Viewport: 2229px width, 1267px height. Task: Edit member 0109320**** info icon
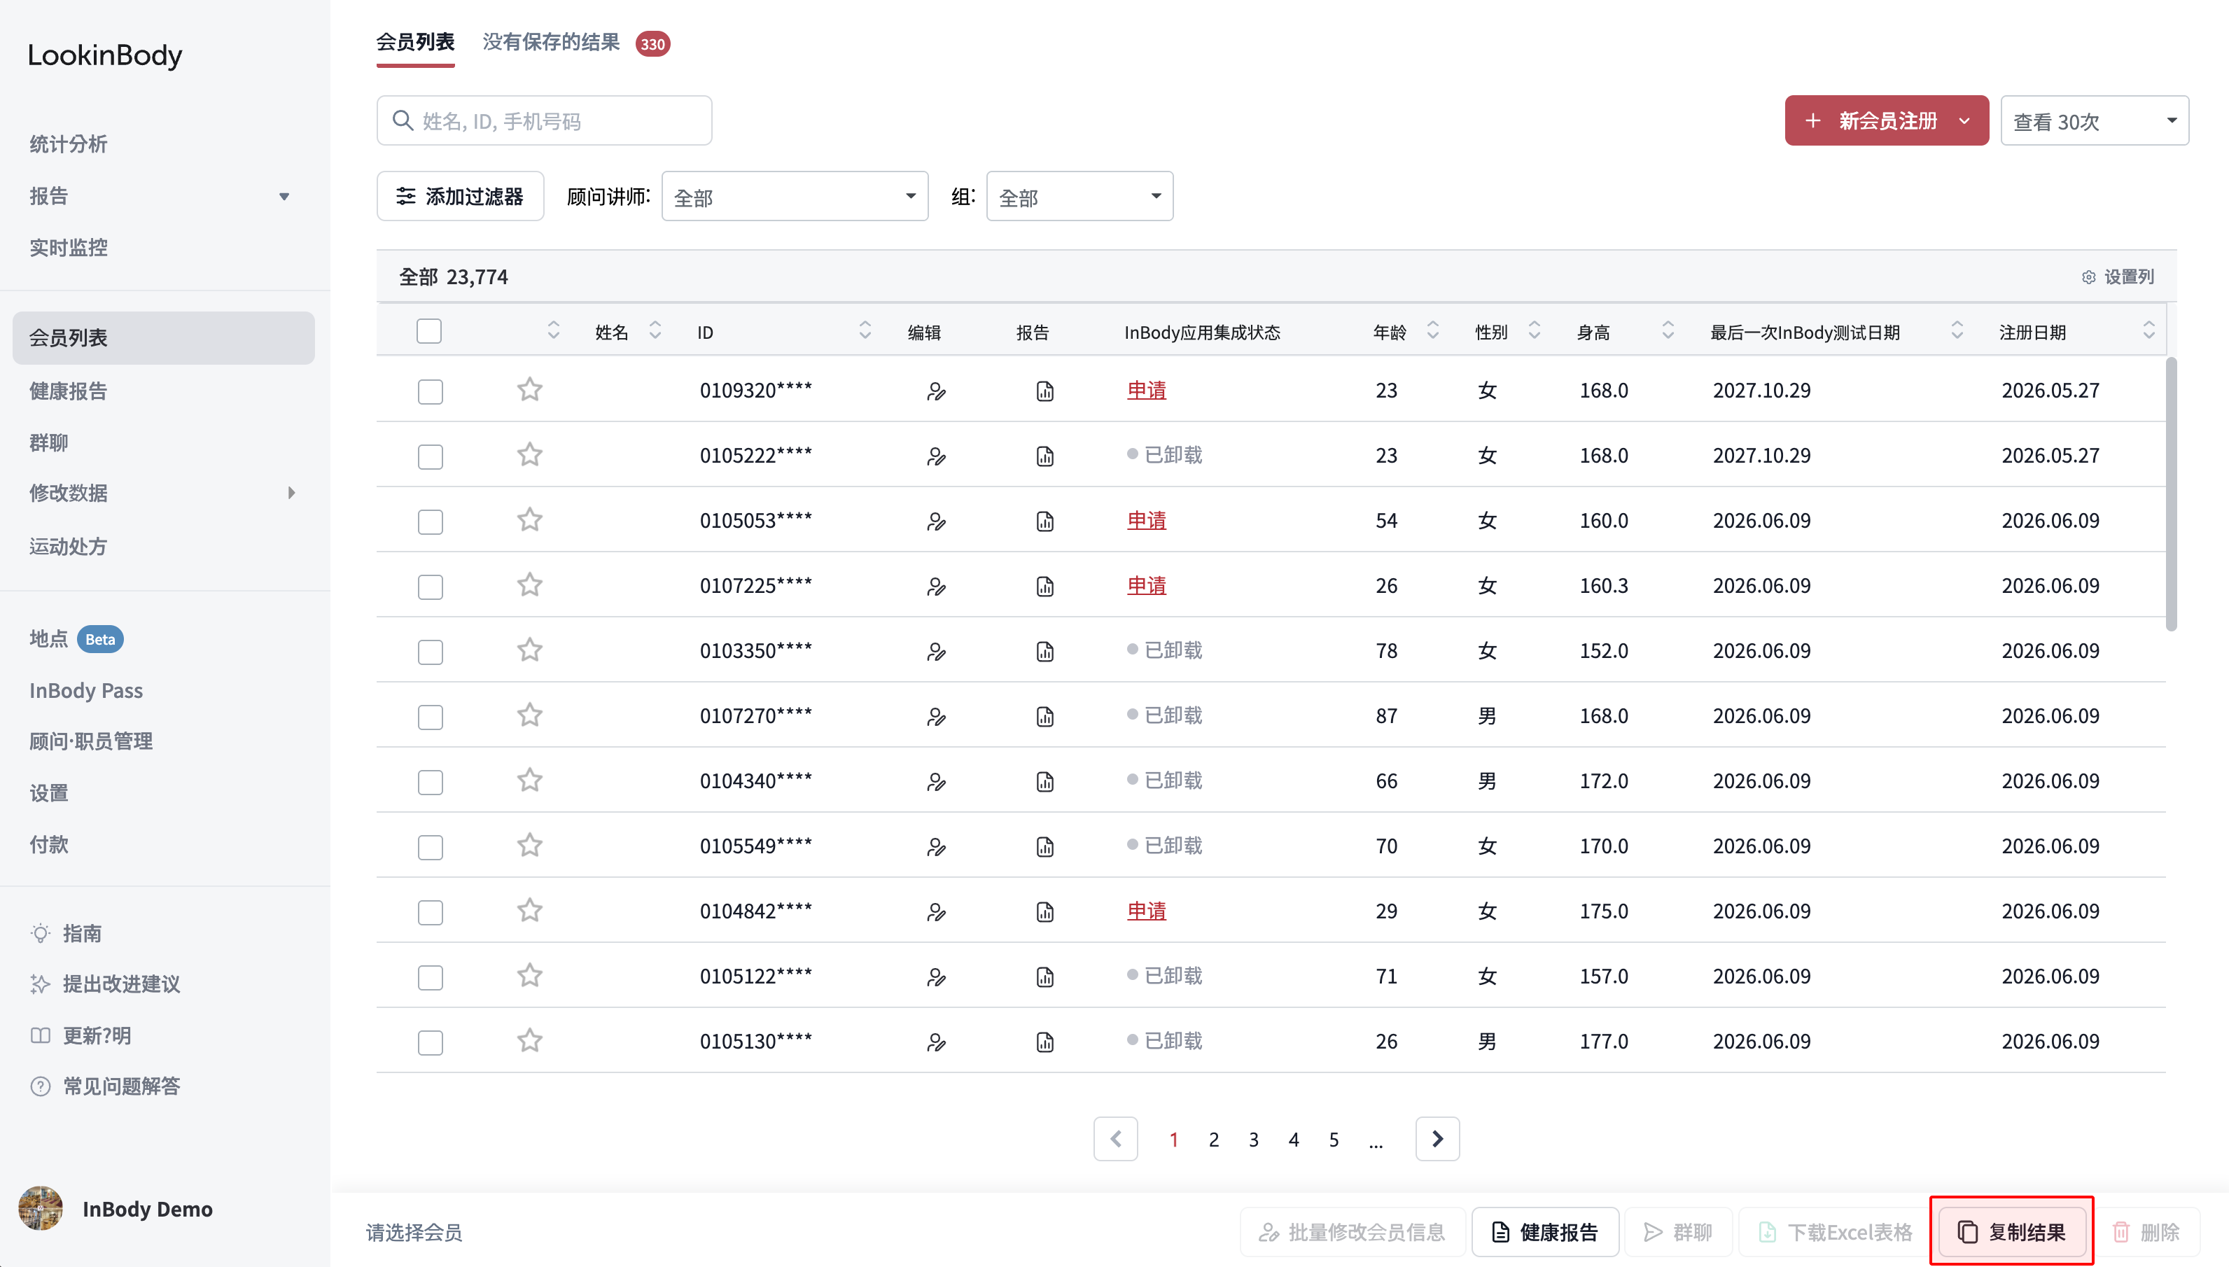936,391
